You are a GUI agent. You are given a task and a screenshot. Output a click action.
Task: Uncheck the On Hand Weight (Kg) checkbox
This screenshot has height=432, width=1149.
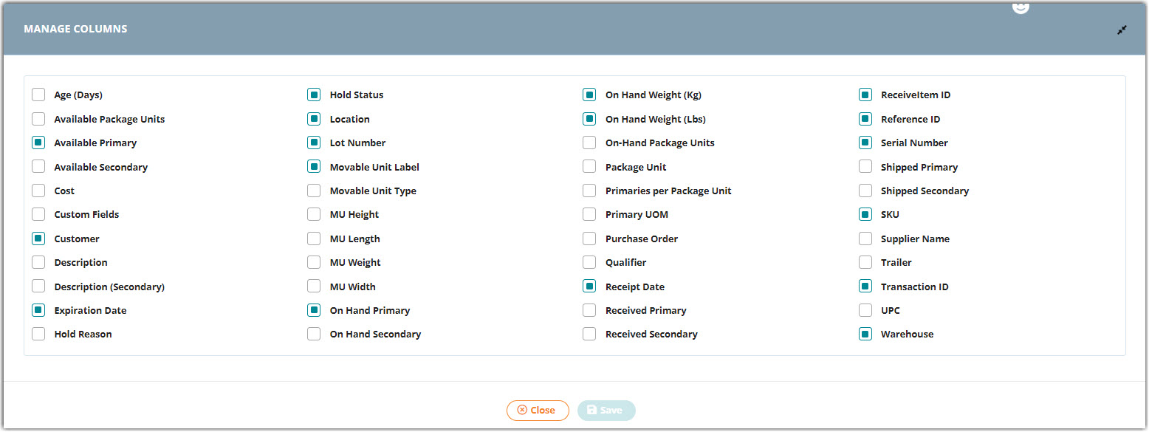589,95
